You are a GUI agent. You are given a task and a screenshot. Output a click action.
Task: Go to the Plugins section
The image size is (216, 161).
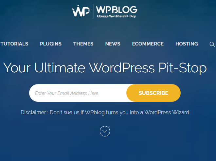(x=51, y=44)
